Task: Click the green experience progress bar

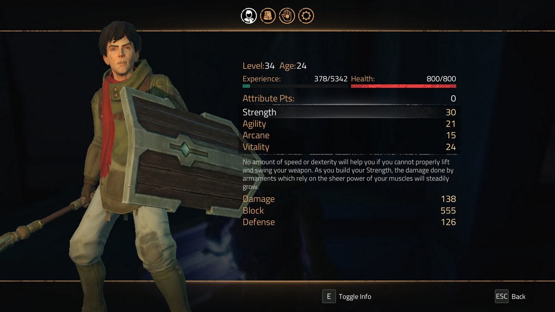Action: coord(295,86)
